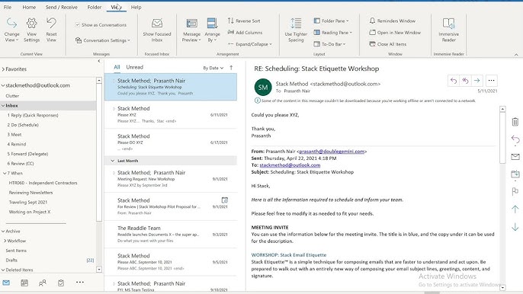Open the Send / Receive tab
Image resolution: width=523 pixels, height=294 pixels.
tap(61, 7)
